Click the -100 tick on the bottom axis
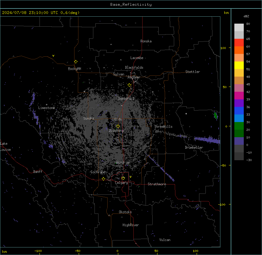Image resolution: width=262 pixels, height=255 pixels. tap(38, 251)
